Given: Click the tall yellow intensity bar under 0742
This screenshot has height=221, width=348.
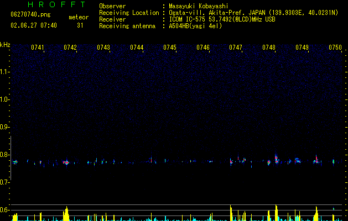Looking at the screenshot, I should [66, 213].
